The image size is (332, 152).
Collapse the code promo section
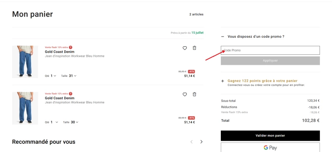coord(222,37)
